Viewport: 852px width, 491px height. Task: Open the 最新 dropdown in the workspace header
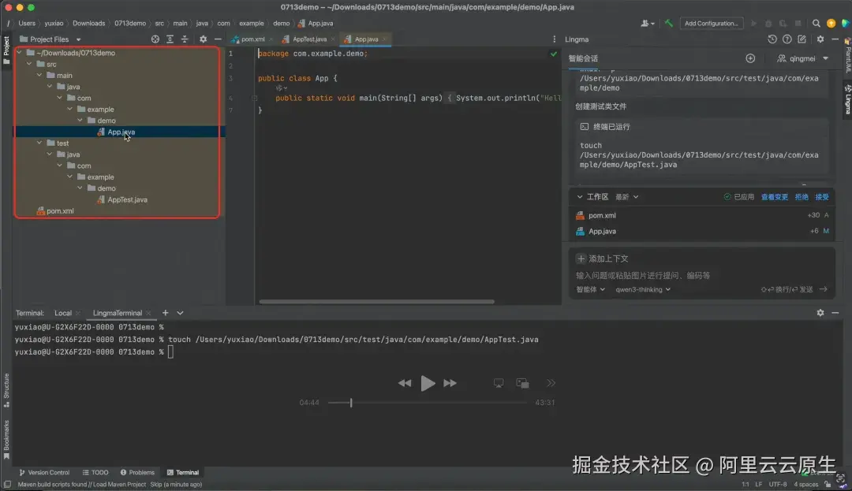(x=626, y=197)
